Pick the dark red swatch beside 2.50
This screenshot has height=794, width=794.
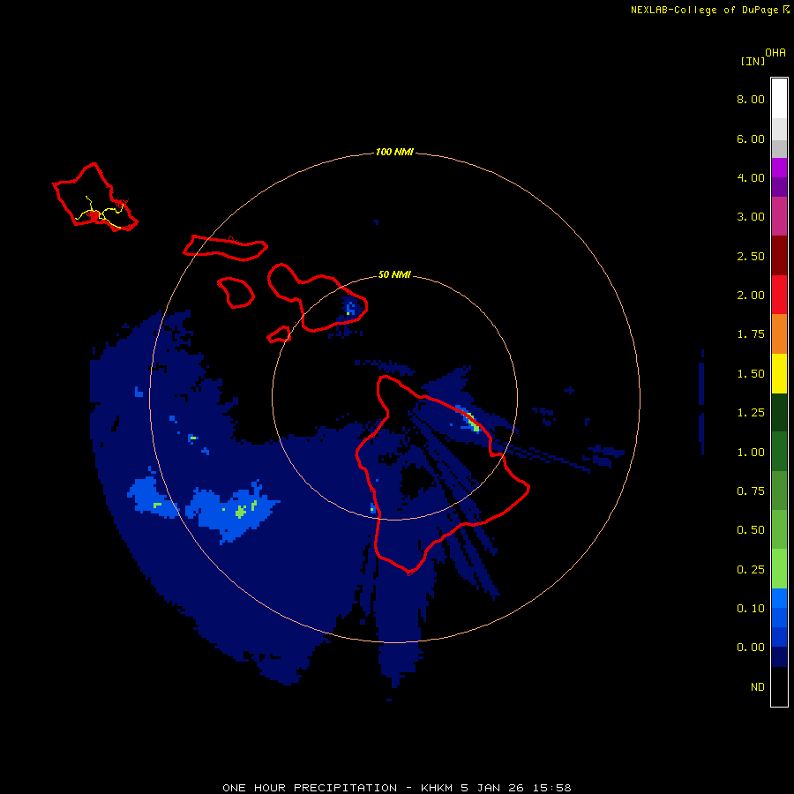(779, 256)
